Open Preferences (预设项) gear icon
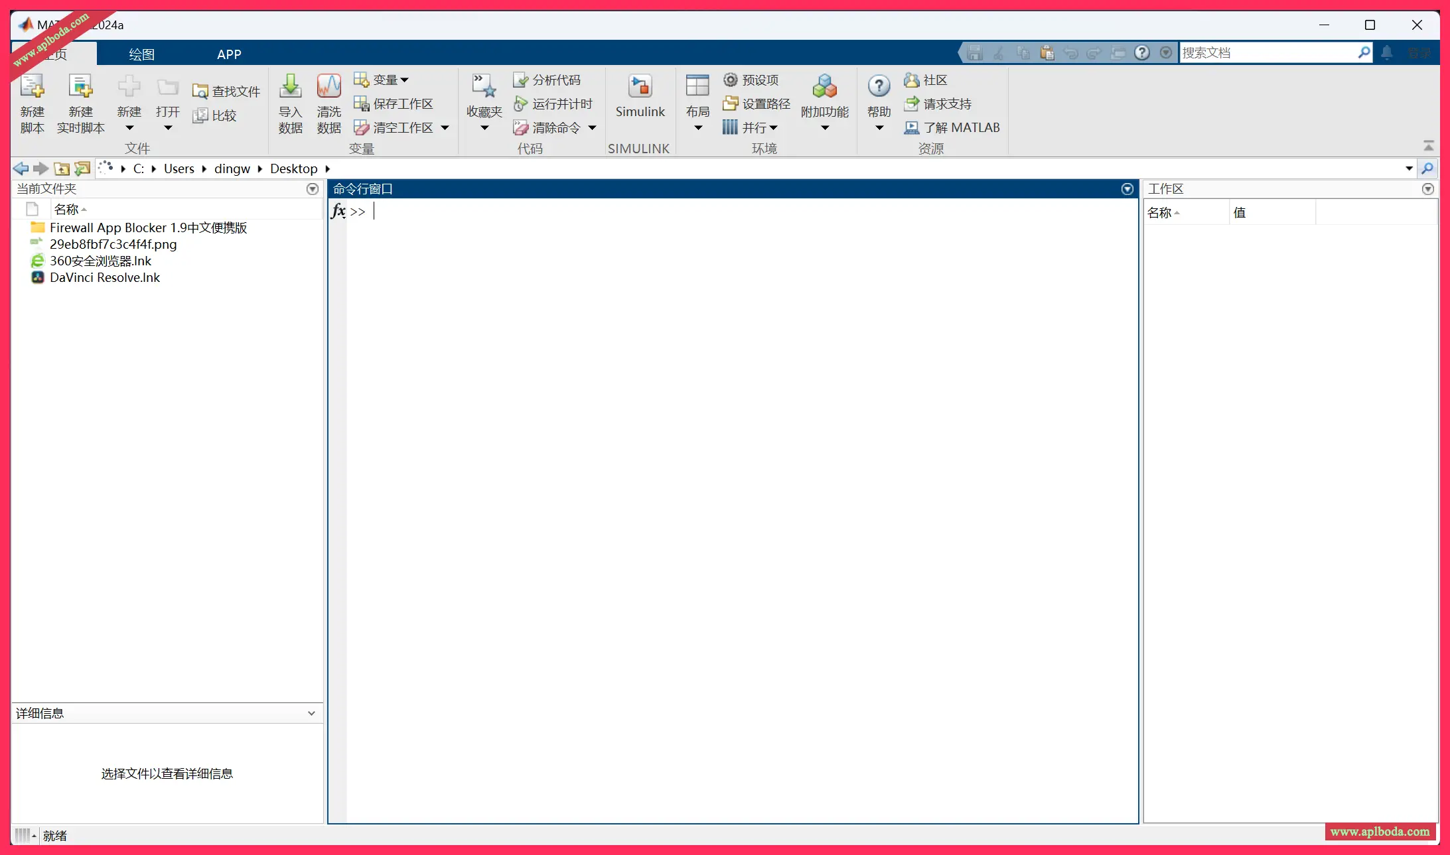 [730, 80]
